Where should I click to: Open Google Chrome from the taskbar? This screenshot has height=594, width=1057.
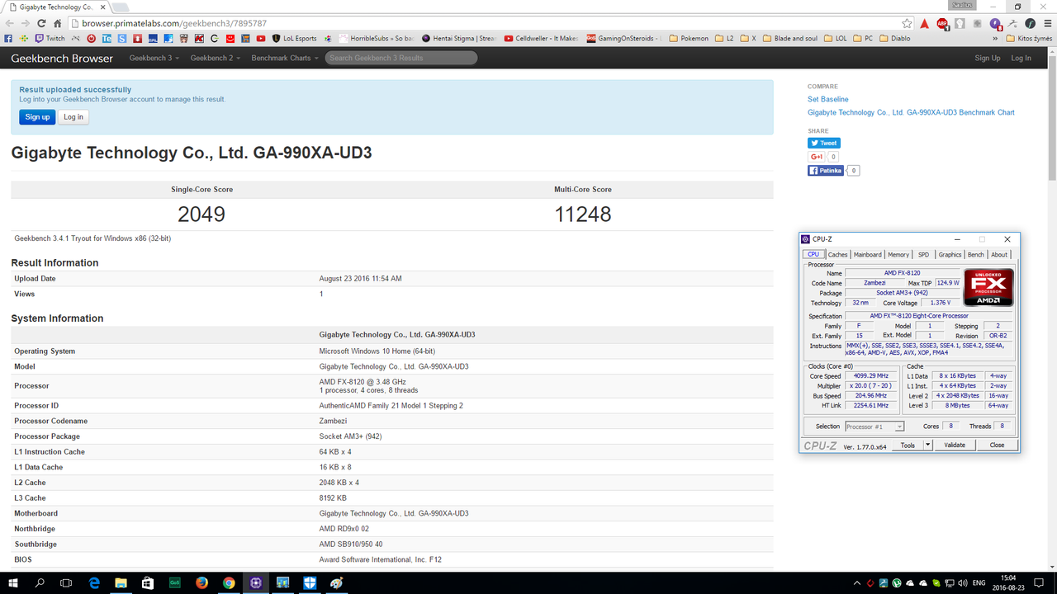click(x=229, y=582)
